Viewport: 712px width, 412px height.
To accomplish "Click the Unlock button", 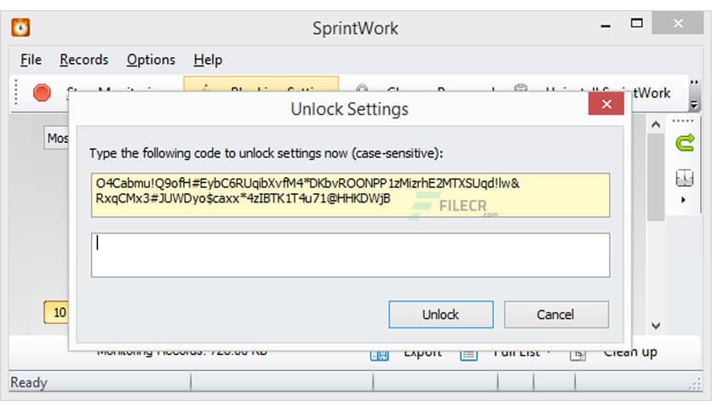I will click(x=441, y=314).
